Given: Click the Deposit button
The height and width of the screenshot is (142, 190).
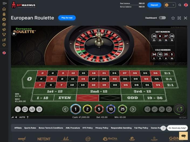Looking at the screenshot, I should pos(154,5).
